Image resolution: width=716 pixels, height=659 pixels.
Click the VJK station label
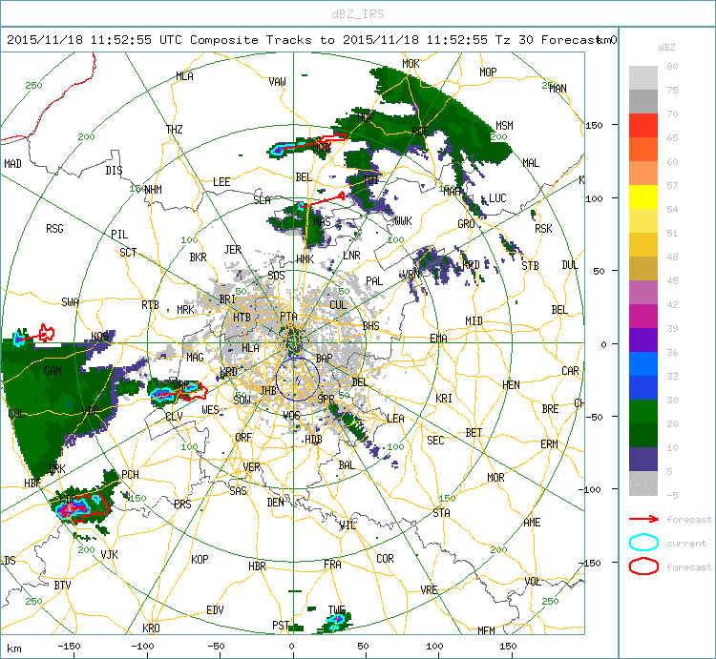point(109,554)
